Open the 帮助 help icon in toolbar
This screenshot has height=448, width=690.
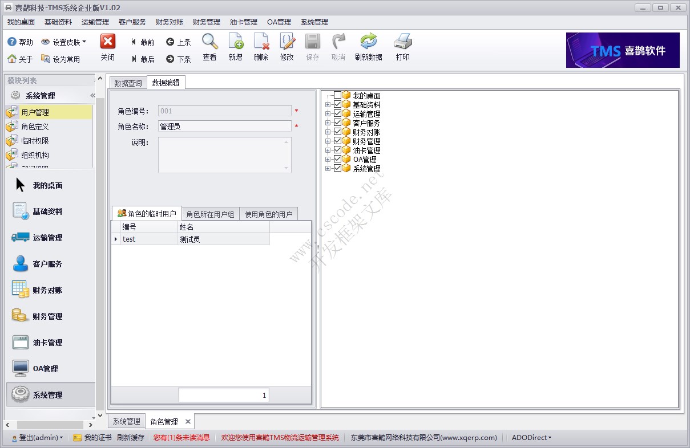pyautogui.click(x=12, y=42)
